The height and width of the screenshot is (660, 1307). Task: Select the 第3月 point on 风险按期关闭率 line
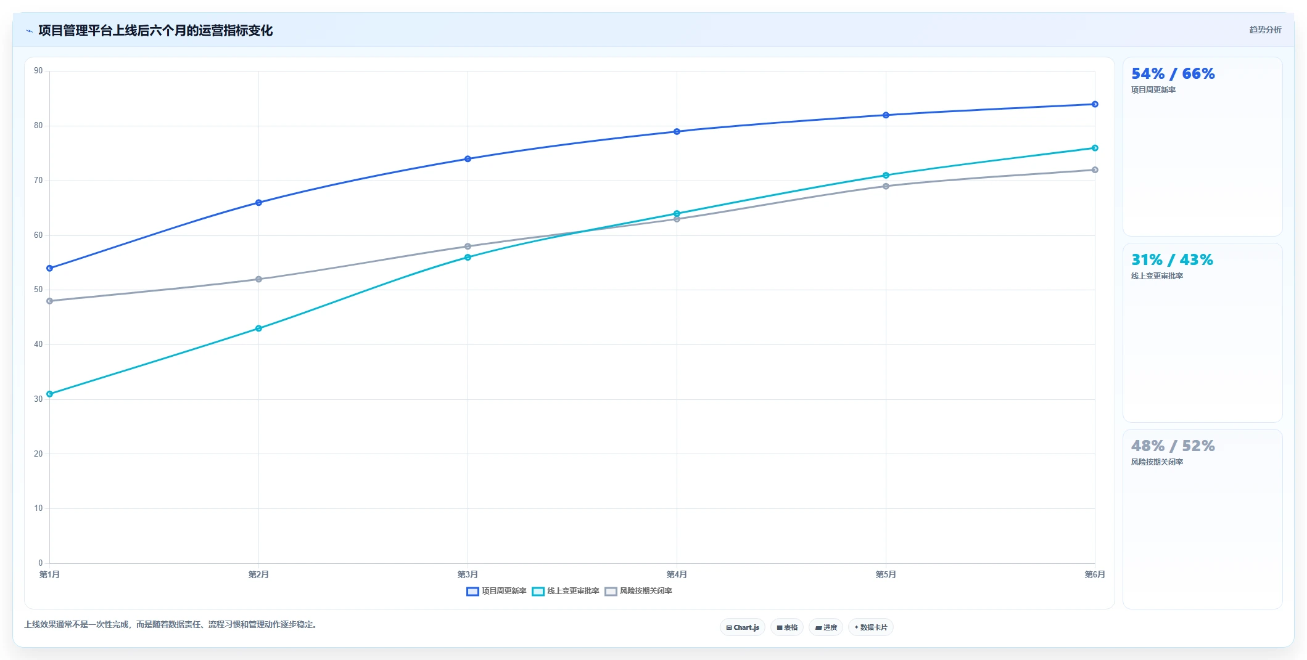[468, 246]
